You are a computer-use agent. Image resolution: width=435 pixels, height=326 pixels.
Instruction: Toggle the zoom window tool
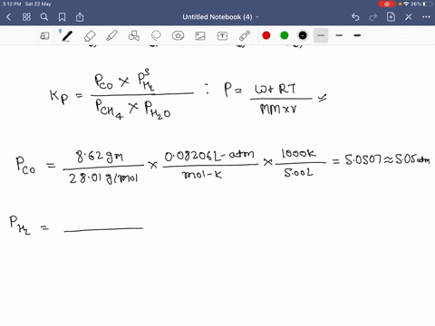tap(44, 36)
